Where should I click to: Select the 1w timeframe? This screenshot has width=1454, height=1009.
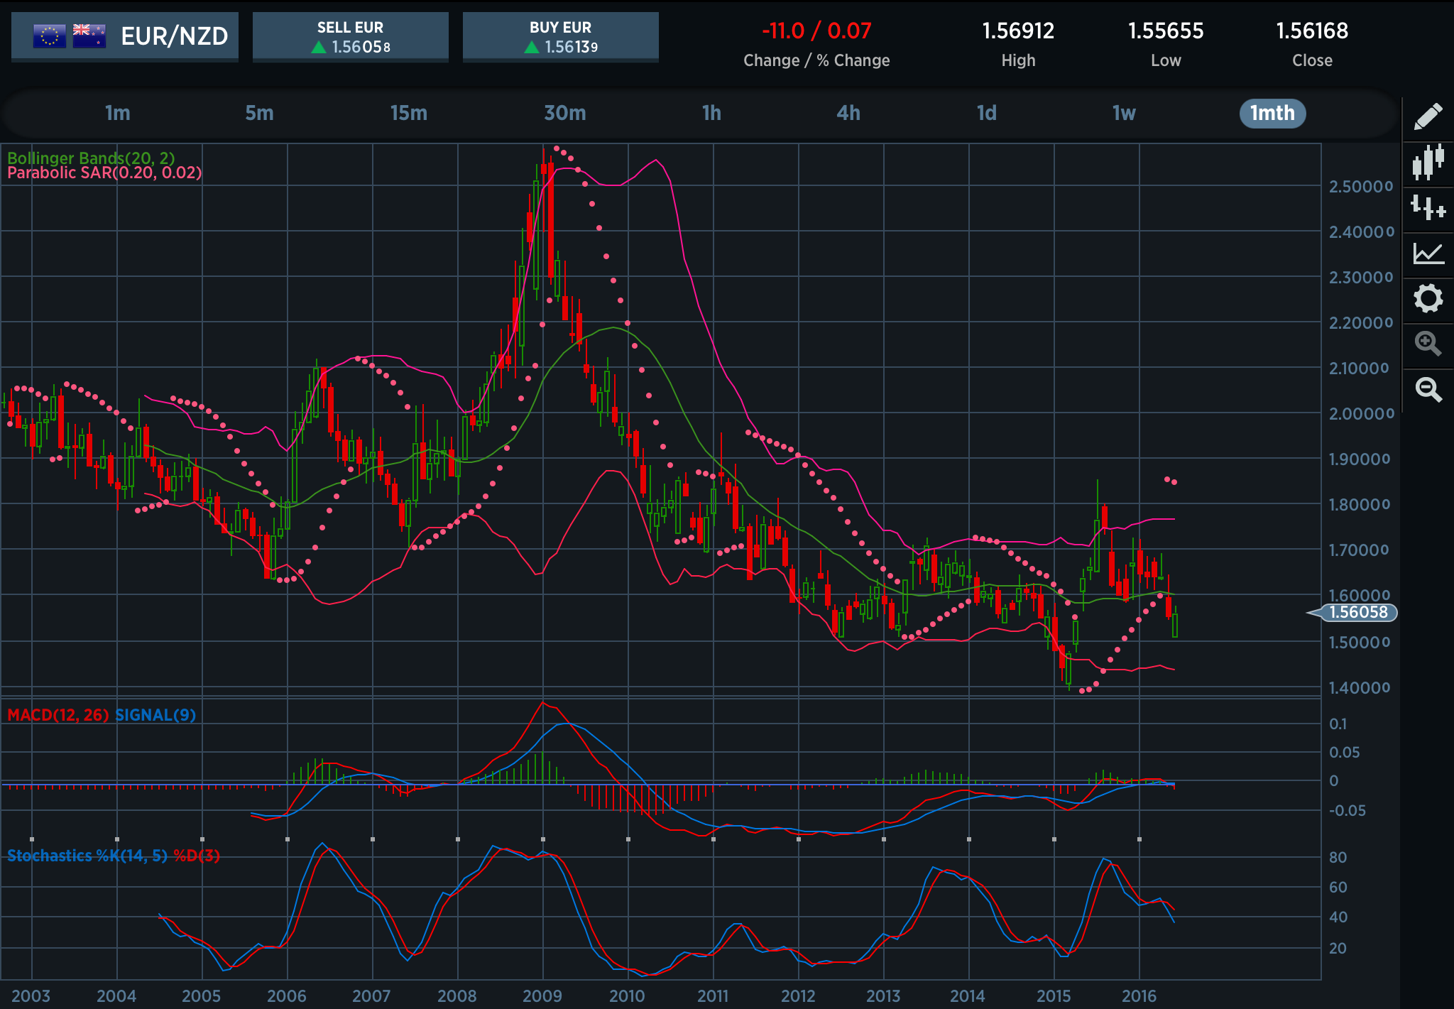(x=1124, y=113)
